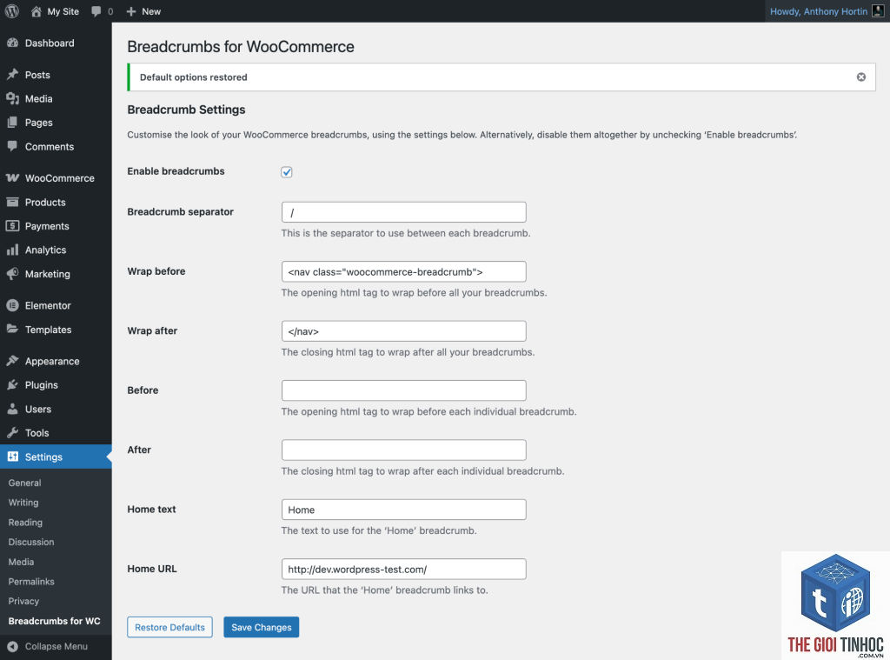Click the Restore Defaults button
The height and width of the screenshot is (660, 890).
[169, 627]
